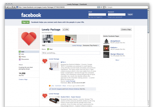Expand Everyone (Top Posts) wall filter dropdown
154x107 pixels.
point(91,45)
